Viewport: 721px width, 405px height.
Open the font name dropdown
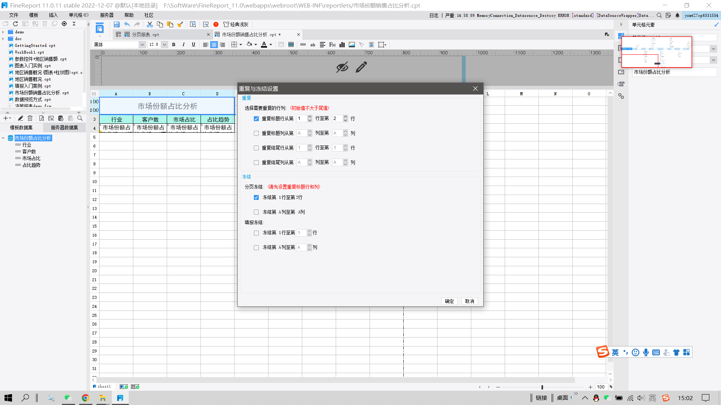pyautogui.click(x=142, y=45)
